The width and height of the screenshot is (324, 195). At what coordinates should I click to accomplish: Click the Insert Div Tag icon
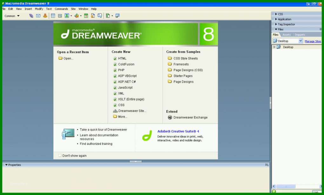click(x=60, y=16)
